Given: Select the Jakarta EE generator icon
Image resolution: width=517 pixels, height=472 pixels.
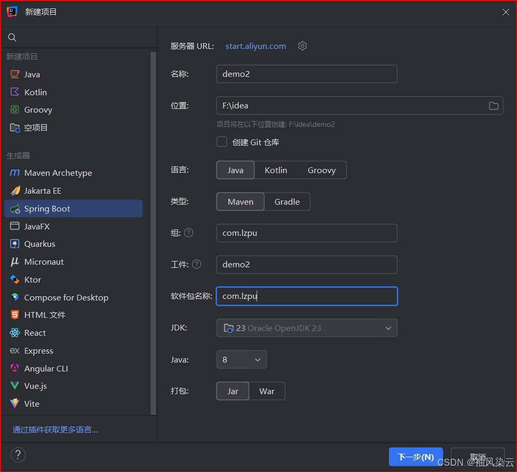Looking at the screenshot, I should [15, 190].
